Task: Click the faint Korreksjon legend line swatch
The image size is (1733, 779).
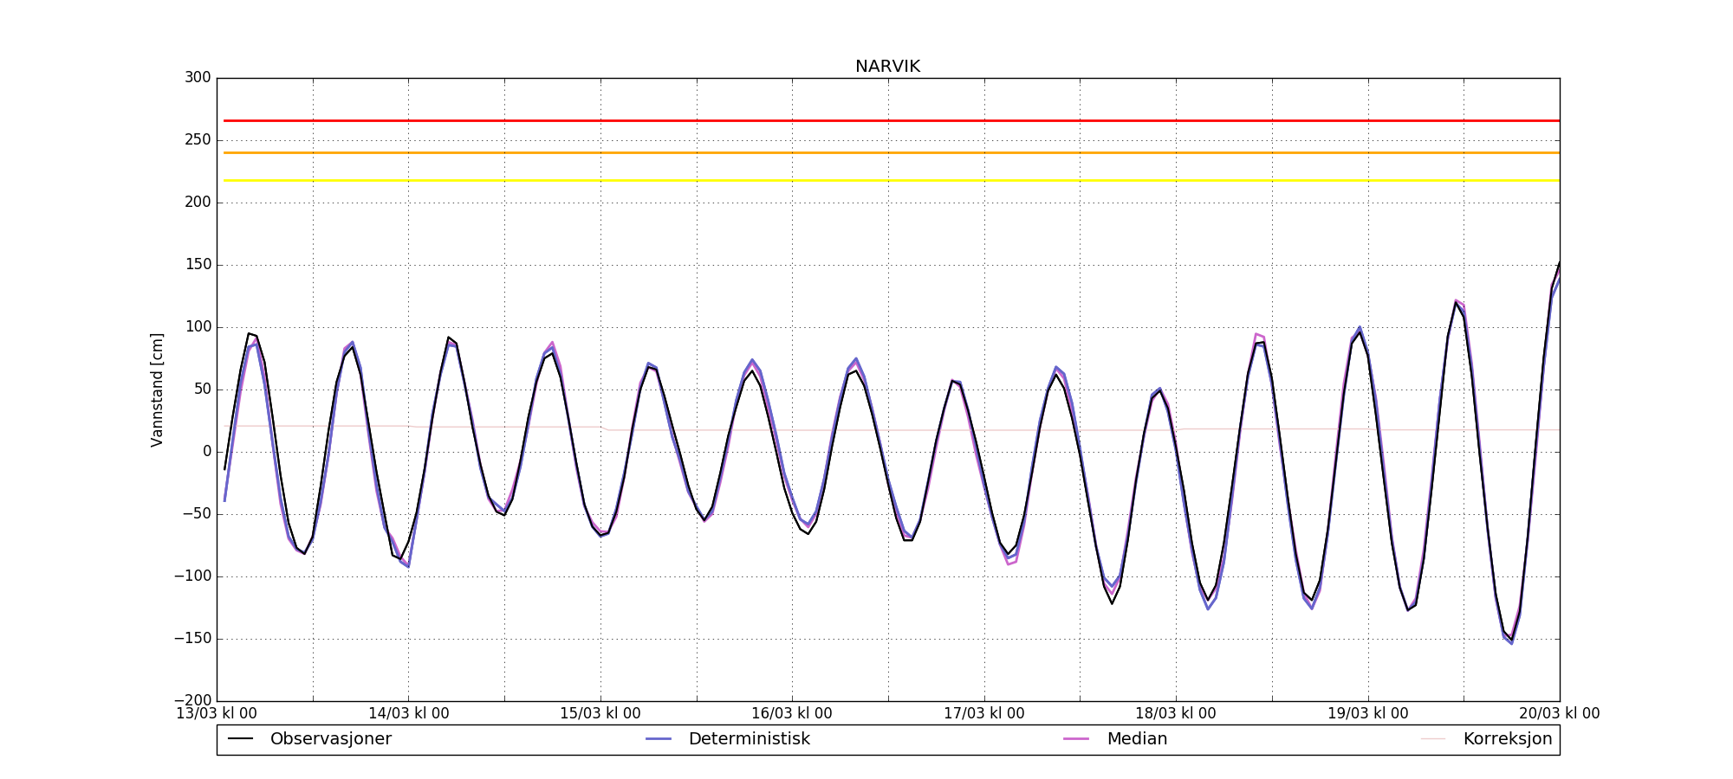Action: pos(1433,739)
